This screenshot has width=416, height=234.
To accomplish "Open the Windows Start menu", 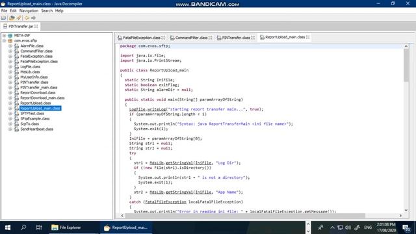I will pyautogui.click(x=8, y=227).
